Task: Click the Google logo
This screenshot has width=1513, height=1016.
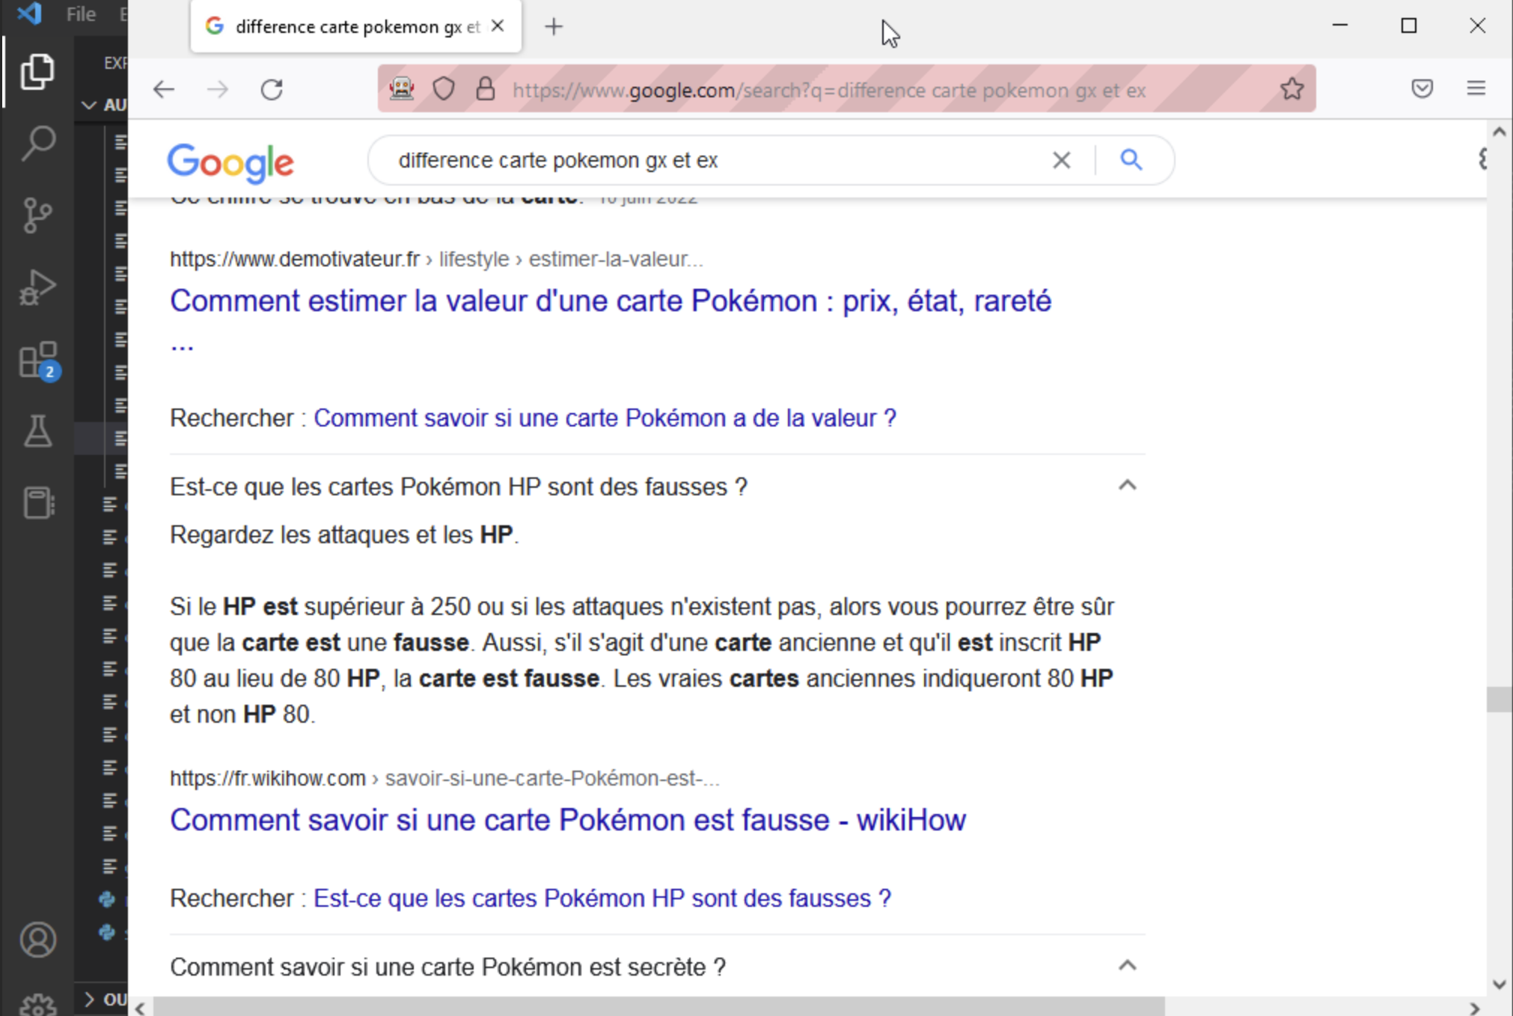Action: 230,162
